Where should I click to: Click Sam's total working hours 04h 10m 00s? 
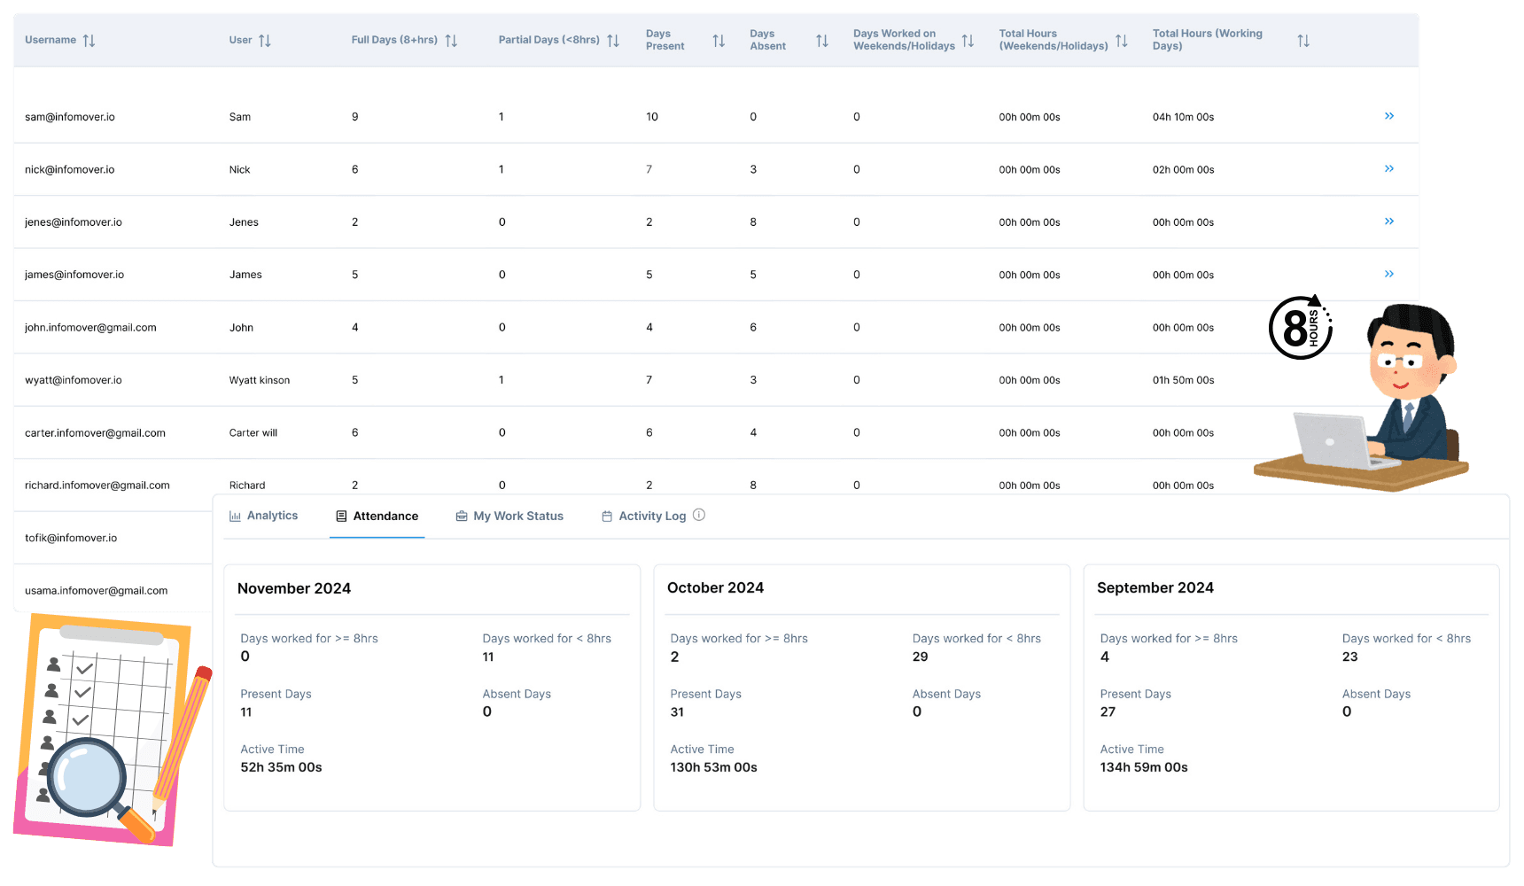click(1184, 117)
